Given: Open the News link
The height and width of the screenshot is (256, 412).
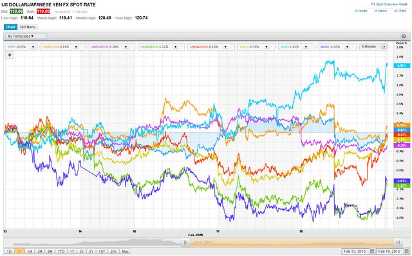Looking at the screenshot, I should [380, 11].
